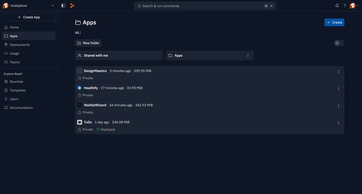362x194 pixels.
Task: Toggle the favorites star filter
Action: 339,43
